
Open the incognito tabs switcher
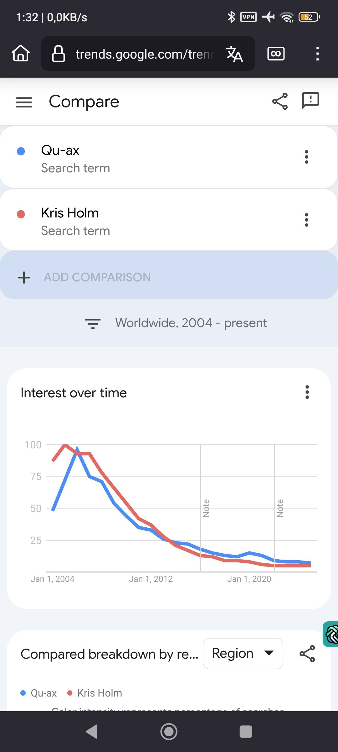click(x=276, y=54)
